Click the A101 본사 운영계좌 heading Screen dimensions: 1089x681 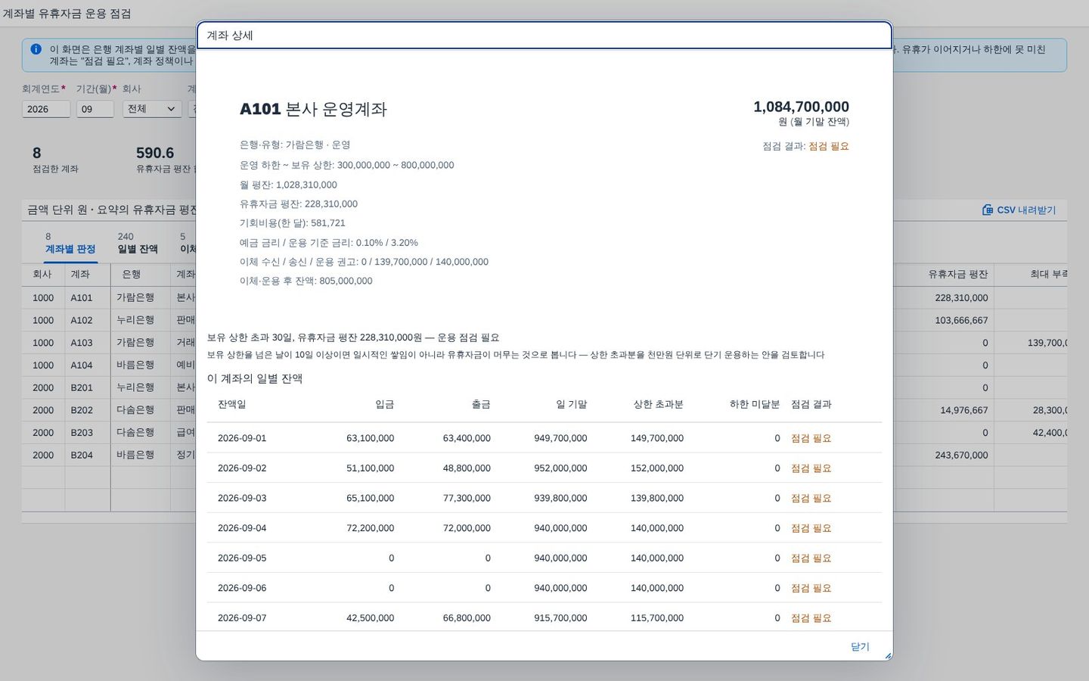click(x=313, y=109)
